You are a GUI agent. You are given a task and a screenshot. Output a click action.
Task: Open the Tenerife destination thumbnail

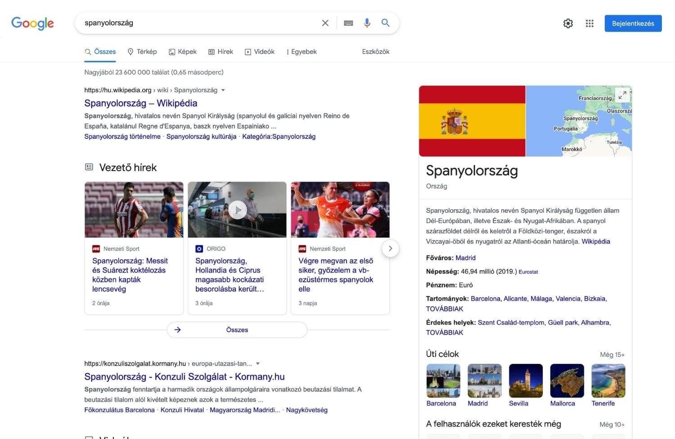click(608, 380)
